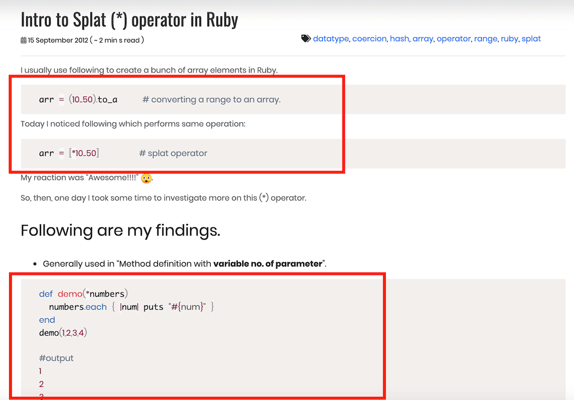The image size is (574, 400).
Task: Visit the operator tag page
Action: click(453, 39)
